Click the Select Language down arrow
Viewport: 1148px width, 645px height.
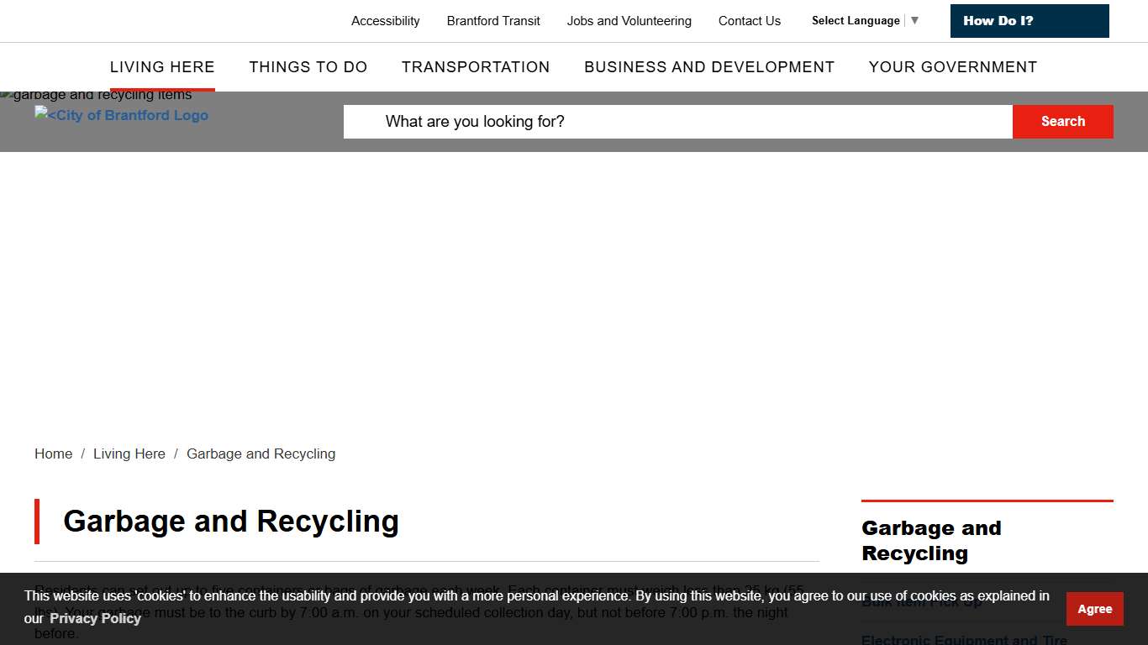click(914, 20)
